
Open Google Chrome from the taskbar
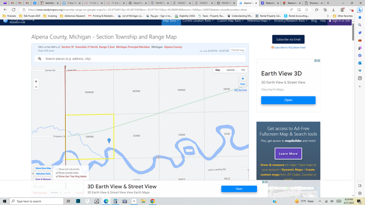click(x=153, y=201)
